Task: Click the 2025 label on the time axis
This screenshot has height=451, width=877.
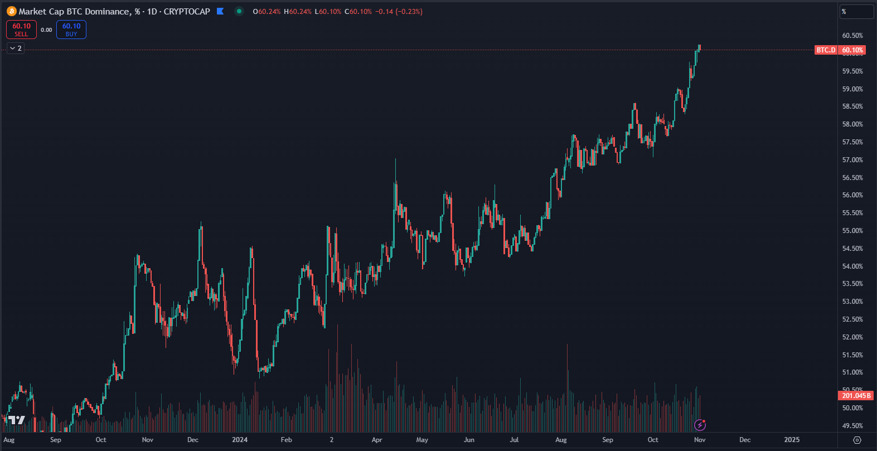Action: [x=792, y=440]
